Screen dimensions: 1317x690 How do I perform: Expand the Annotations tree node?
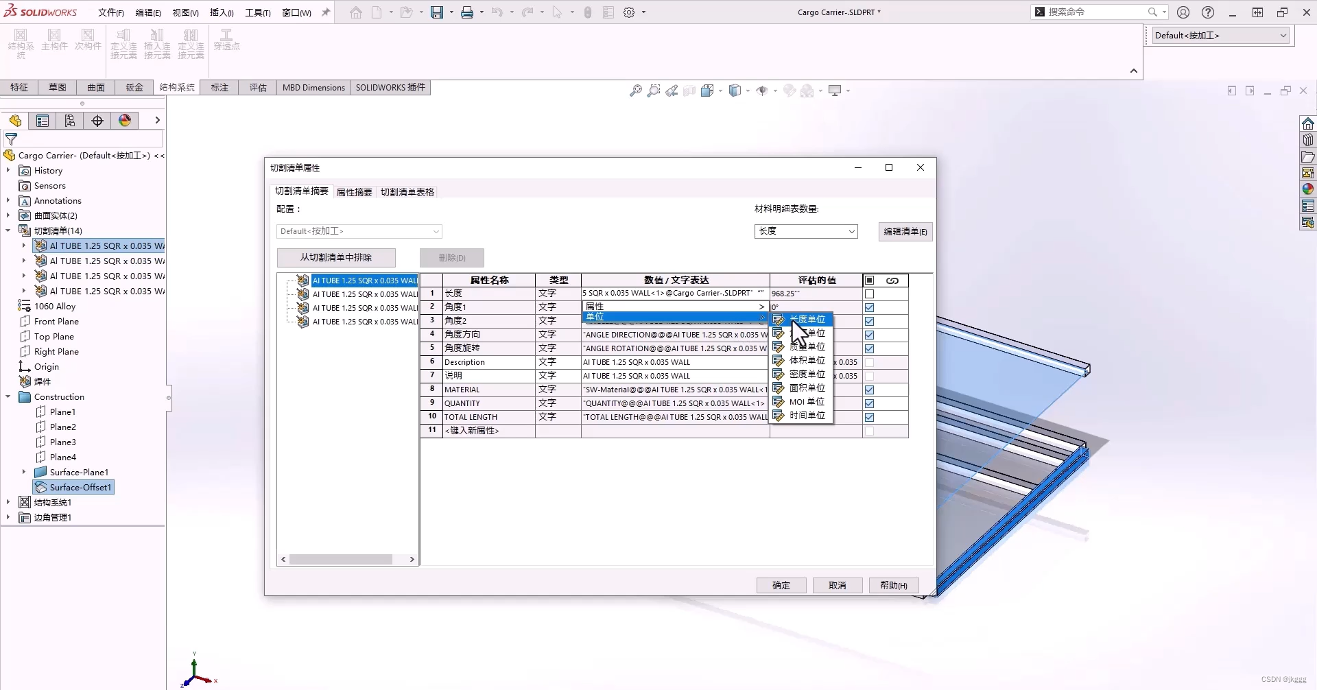click(8, 200)
